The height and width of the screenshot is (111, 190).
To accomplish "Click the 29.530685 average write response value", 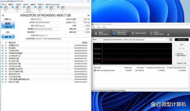I will point(182,70).
